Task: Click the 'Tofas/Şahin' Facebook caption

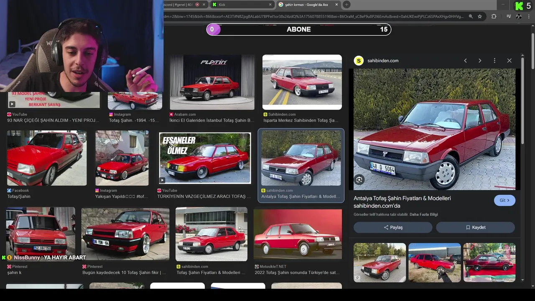Action: (19, 196)
